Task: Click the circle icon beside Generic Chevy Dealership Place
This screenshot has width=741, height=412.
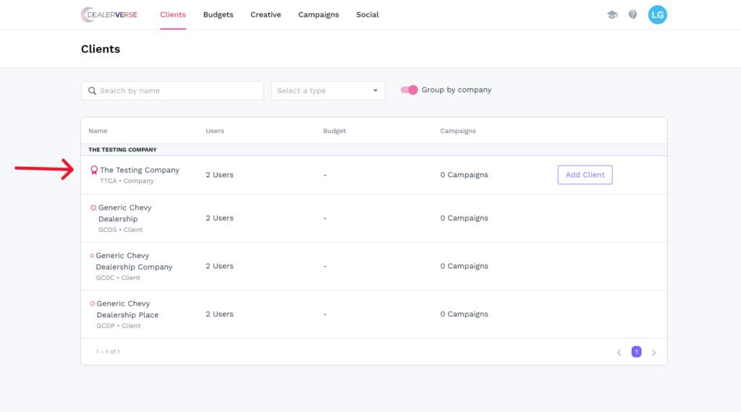Action: coord(92,304)
